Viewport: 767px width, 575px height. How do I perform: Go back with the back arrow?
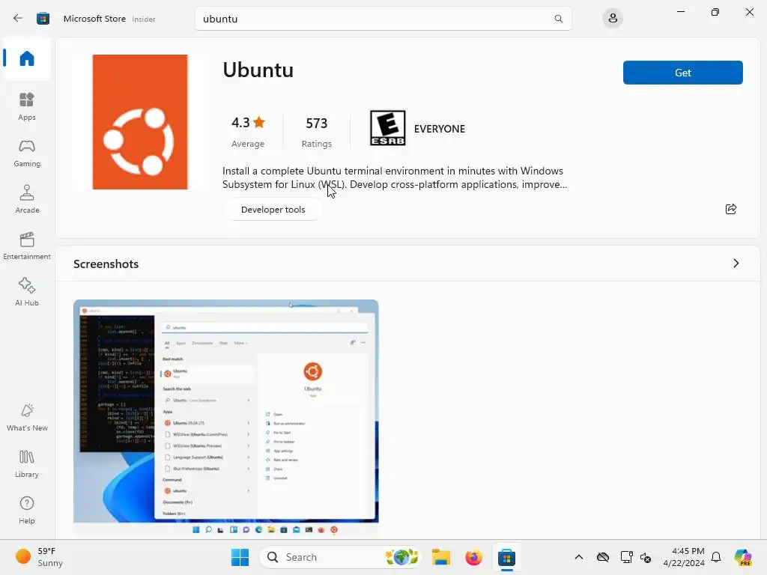[x=18, y=19]
